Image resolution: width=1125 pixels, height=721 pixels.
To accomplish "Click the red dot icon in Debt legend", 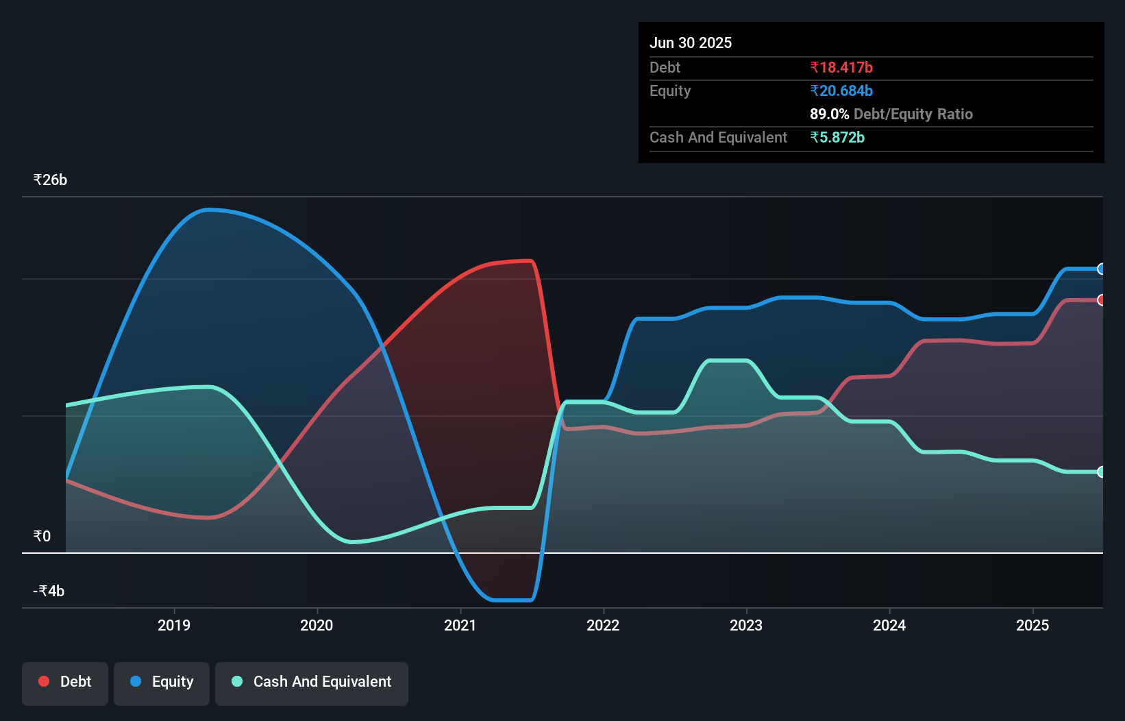I will [x=42, y=681].
